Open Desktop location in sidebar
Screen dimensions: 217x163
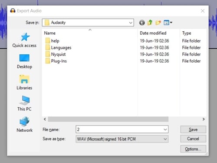(24, 61)
